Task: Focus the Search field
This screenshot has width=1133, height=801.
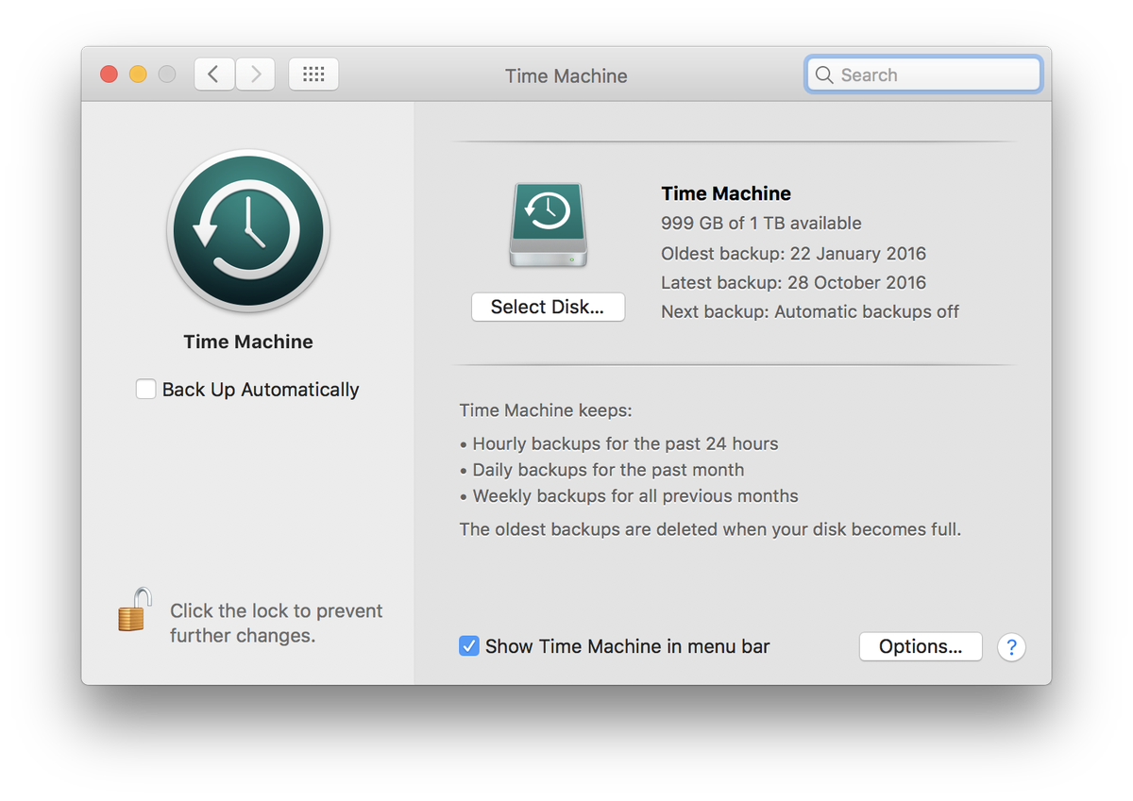Action: tap(924, 75)
